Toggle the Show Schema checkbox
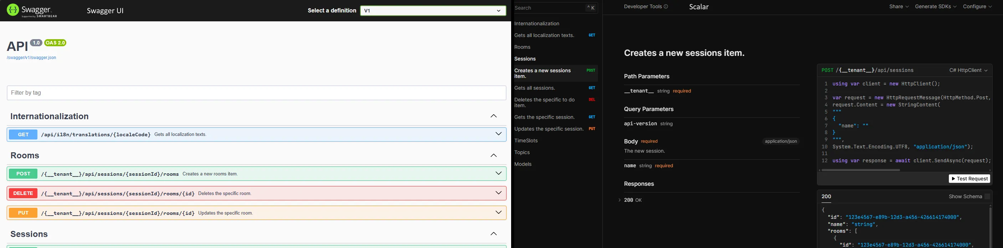The width and height of the screenshot is (1003, 248). 987,196
